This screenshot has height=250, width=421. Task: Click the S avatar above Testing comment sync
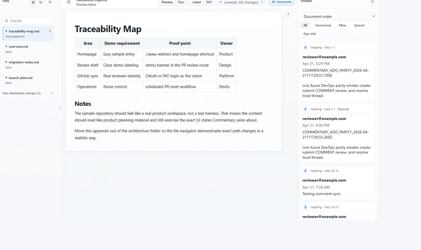click(x=305, y=171)
